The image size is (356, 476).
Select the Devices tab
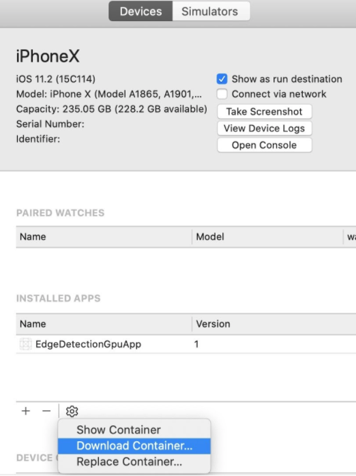(140, 12)
